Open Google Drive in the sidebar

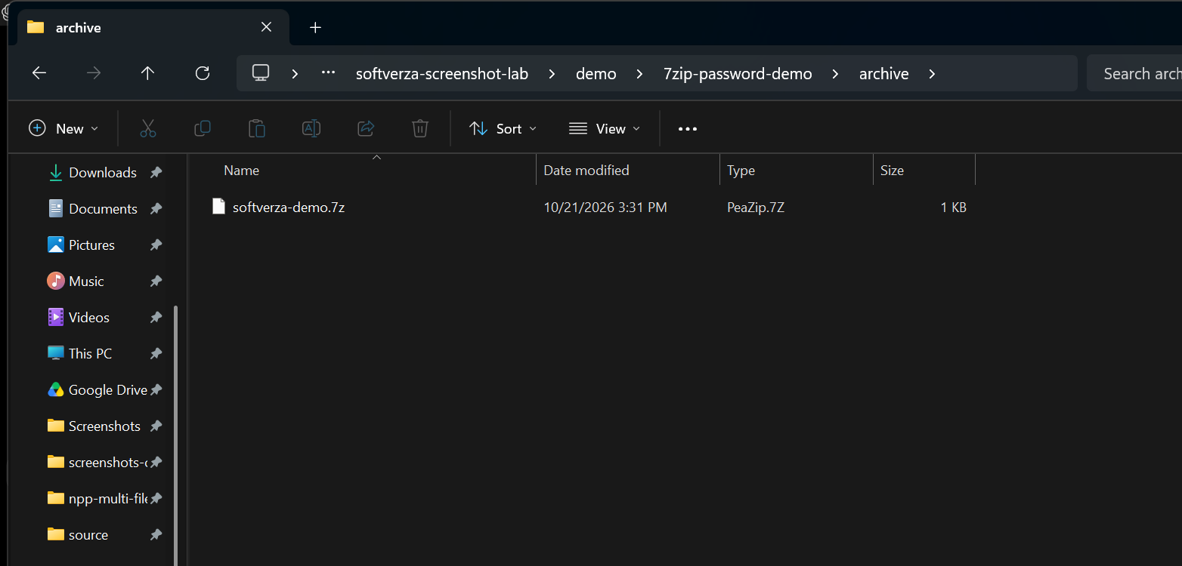point(107,390)
